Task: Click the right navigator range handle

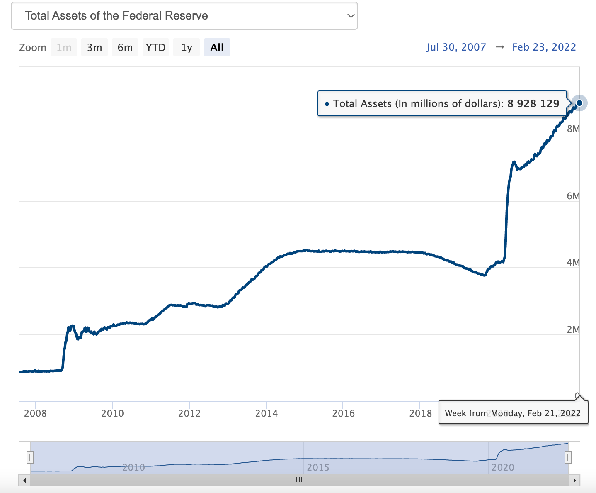Action: [568, 457]
